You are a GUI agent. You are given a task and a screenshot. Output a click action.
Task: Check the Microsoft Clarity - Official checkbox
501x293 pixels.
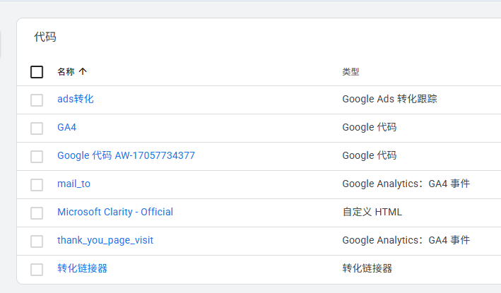(x=37, y=213)
